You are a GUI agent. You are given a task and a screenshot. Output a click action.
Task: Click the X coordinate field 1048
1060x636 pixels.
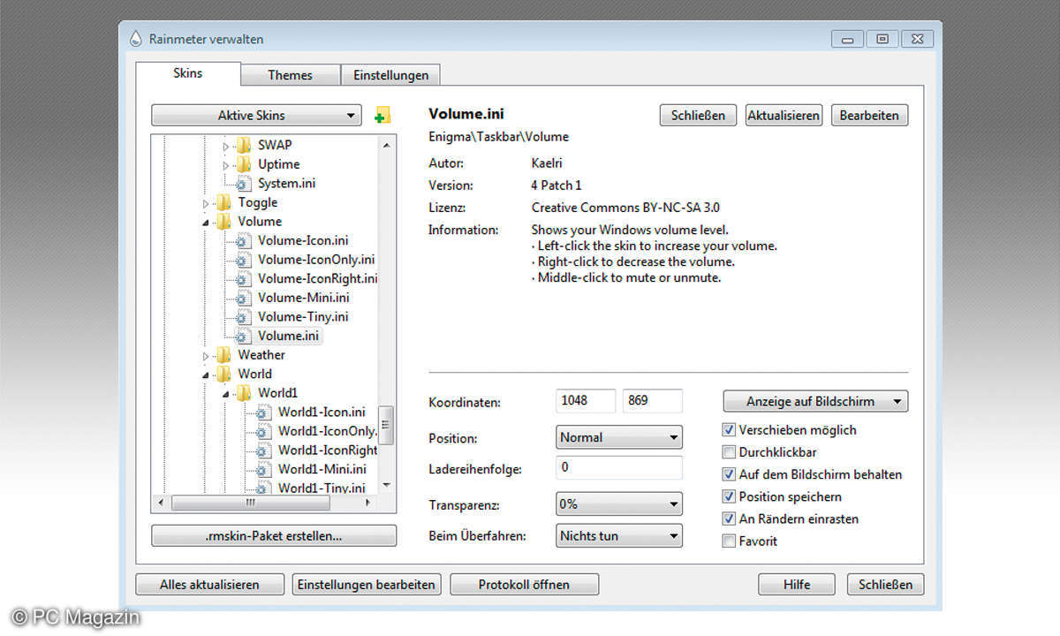586,401
